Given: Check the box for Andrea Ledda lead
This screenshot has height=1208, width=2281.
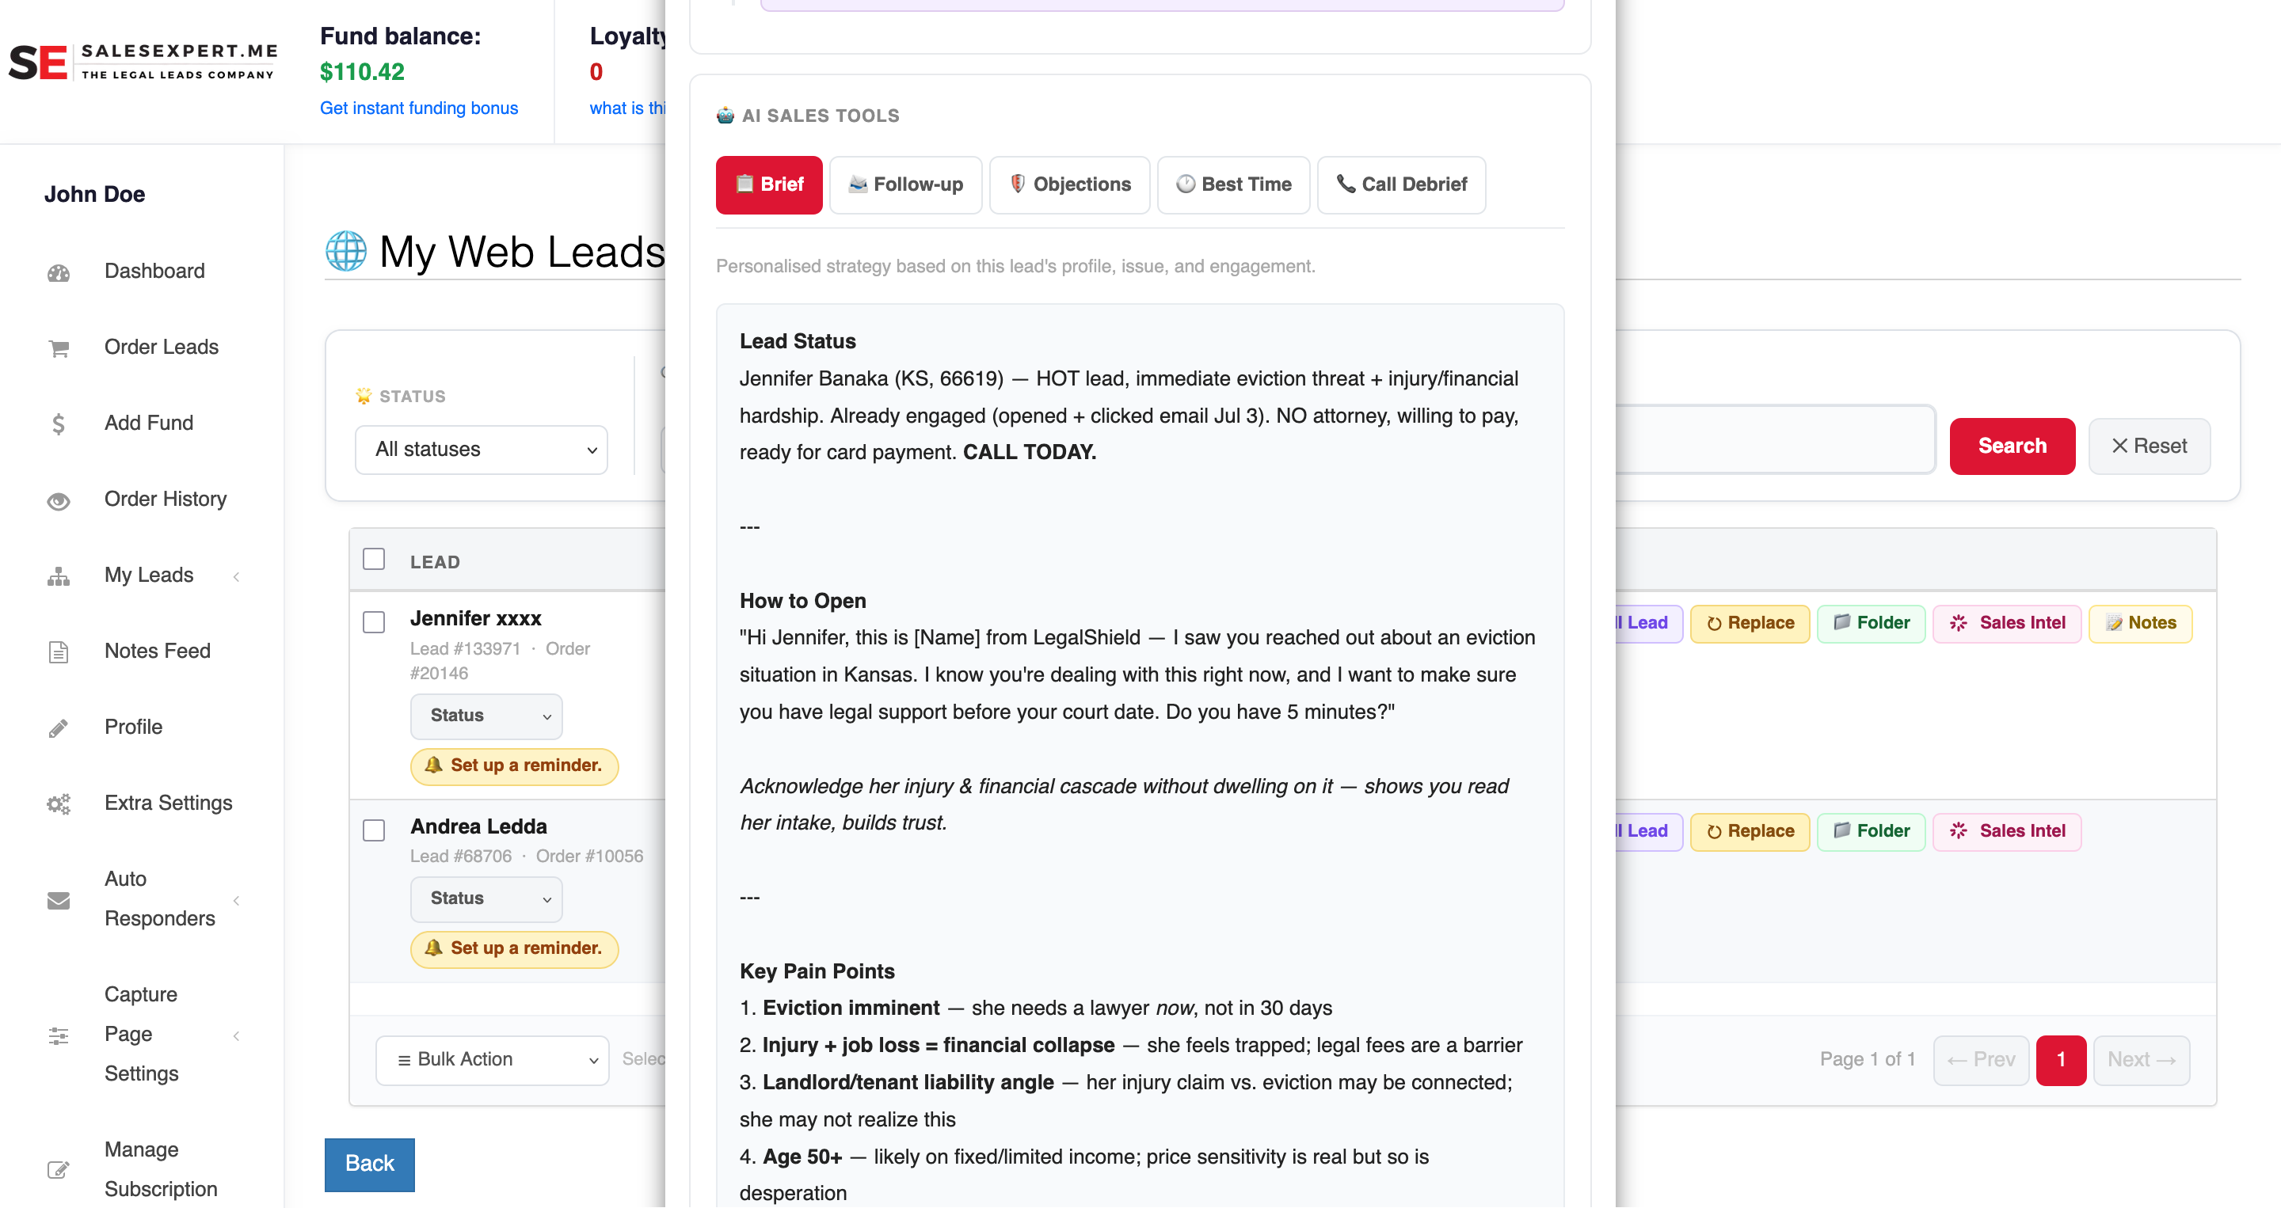Looking at the screenshot, I should point(374,830).
